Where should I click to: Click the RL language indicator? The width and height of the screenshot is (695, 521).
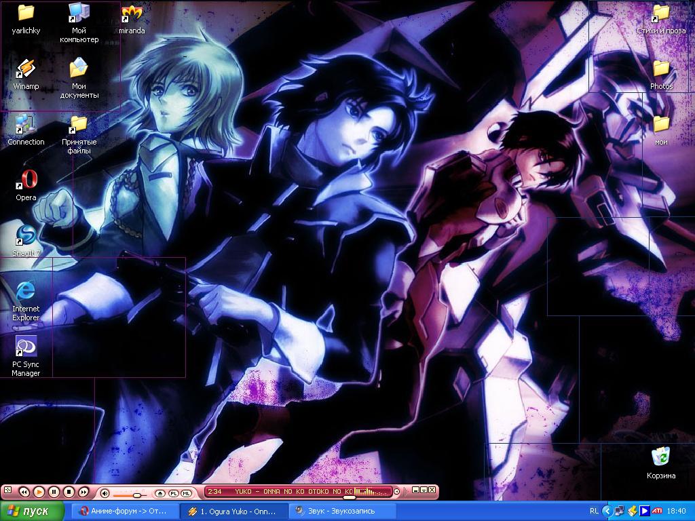tap(594, 512)
